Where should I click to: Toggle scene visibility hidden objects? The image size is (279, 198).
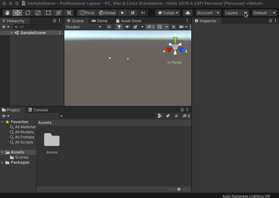click(150, 27)
